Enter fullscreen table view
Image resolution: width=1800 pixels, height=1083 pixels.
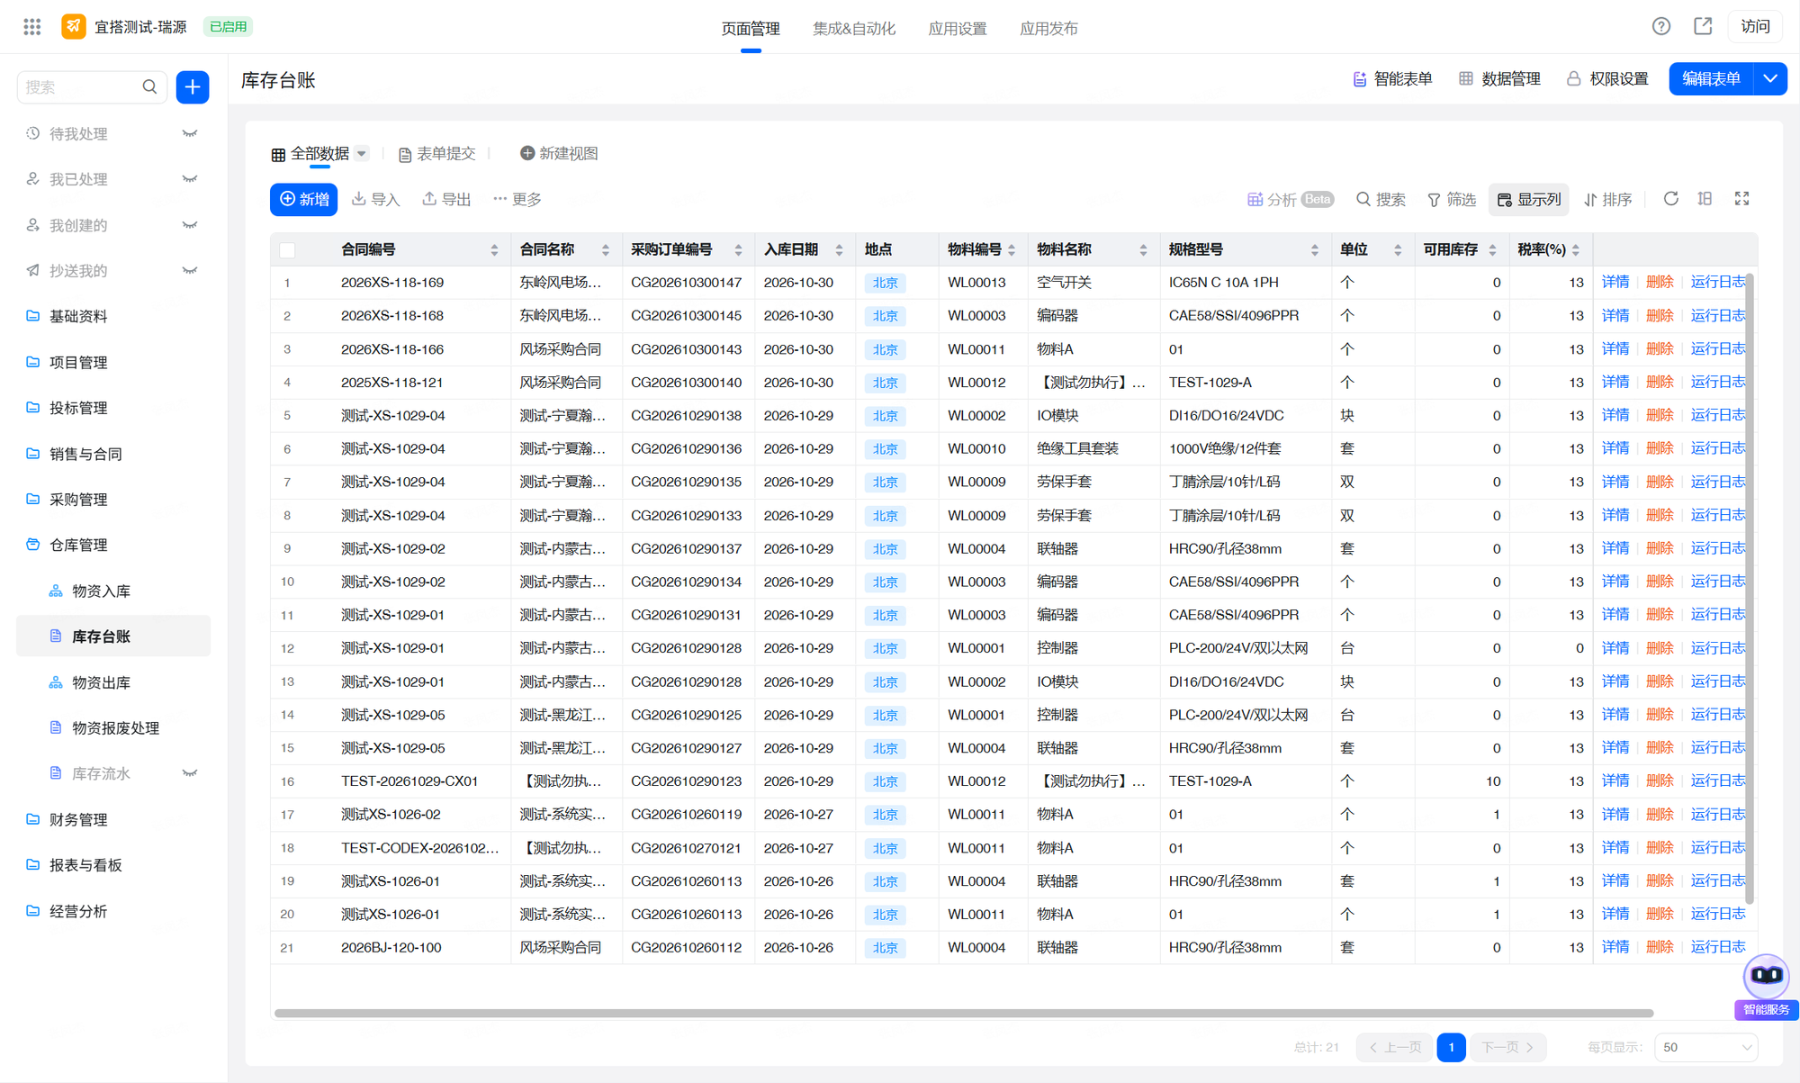click(1742, 199)
